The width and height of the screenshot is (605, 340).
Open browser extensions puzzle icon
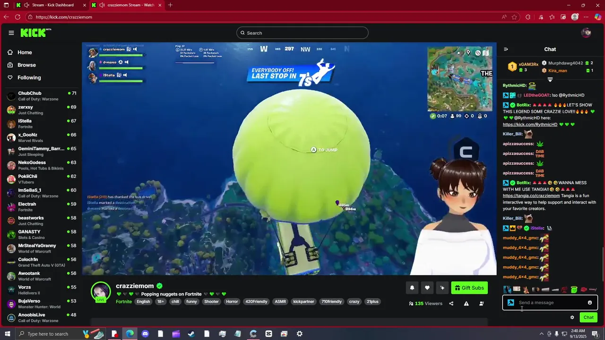click(x=527, y=17)
